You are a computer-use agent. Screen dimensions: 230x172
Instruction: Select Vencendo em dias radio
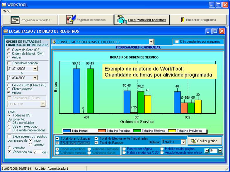point(9,152)
